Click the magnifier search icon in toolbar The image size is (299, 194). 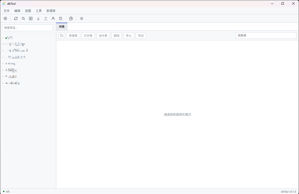[x=23, y=19]
